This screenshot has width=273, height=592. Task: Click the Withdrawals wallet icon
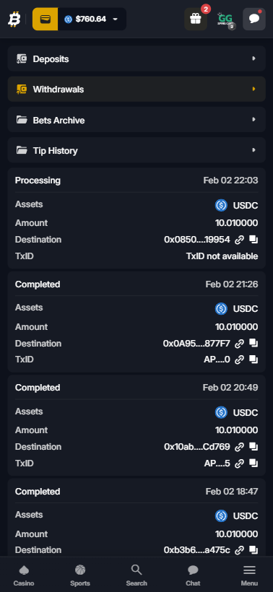(x=22, y=89)
